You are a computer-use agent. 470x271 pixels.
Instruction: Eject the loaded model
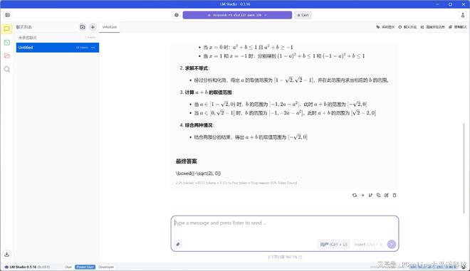pos(303,15)
